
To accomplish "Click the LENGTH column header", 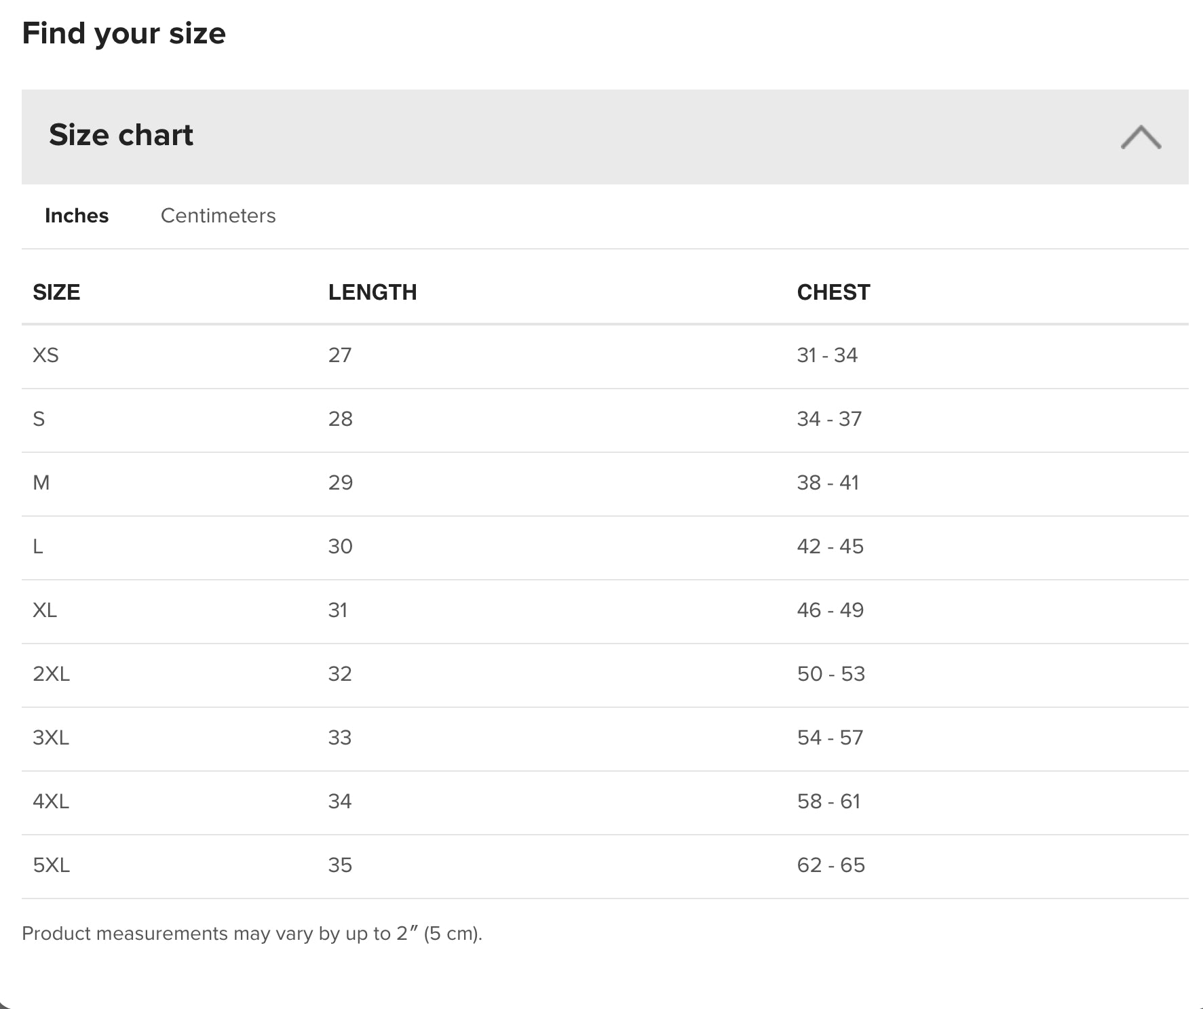I will click(x=373, y=292).
